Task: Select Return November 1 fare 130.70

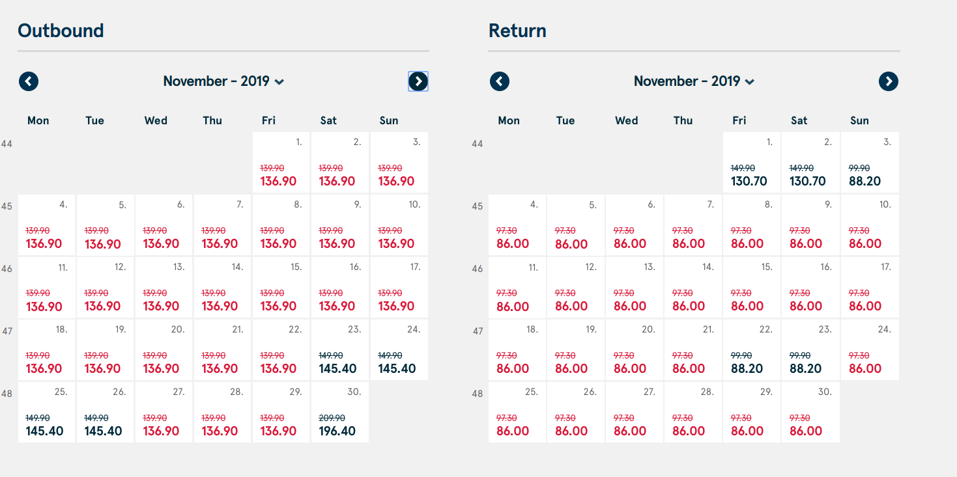Action: [x=752, y=163]
